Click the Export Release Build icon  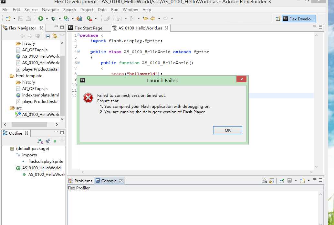pyautogui.click(x=79, y=18)
